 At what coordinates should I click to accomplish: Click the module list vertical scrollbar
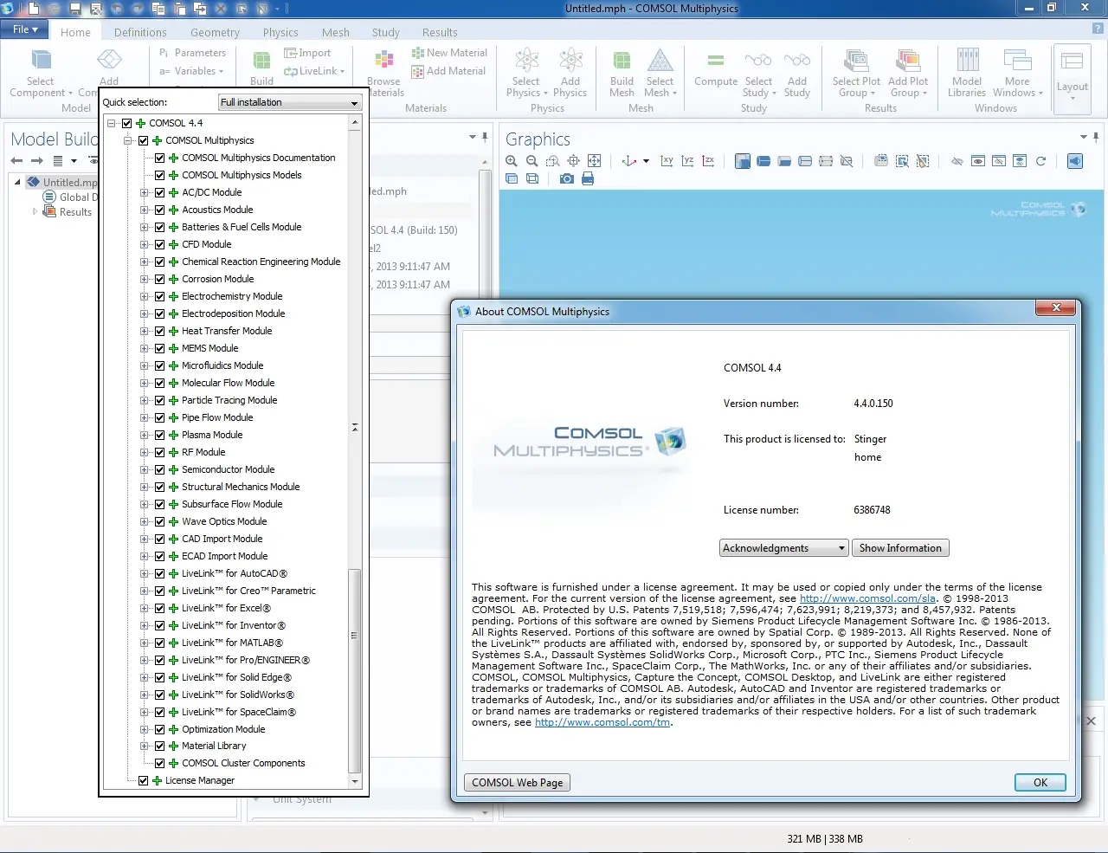point(354,671)
